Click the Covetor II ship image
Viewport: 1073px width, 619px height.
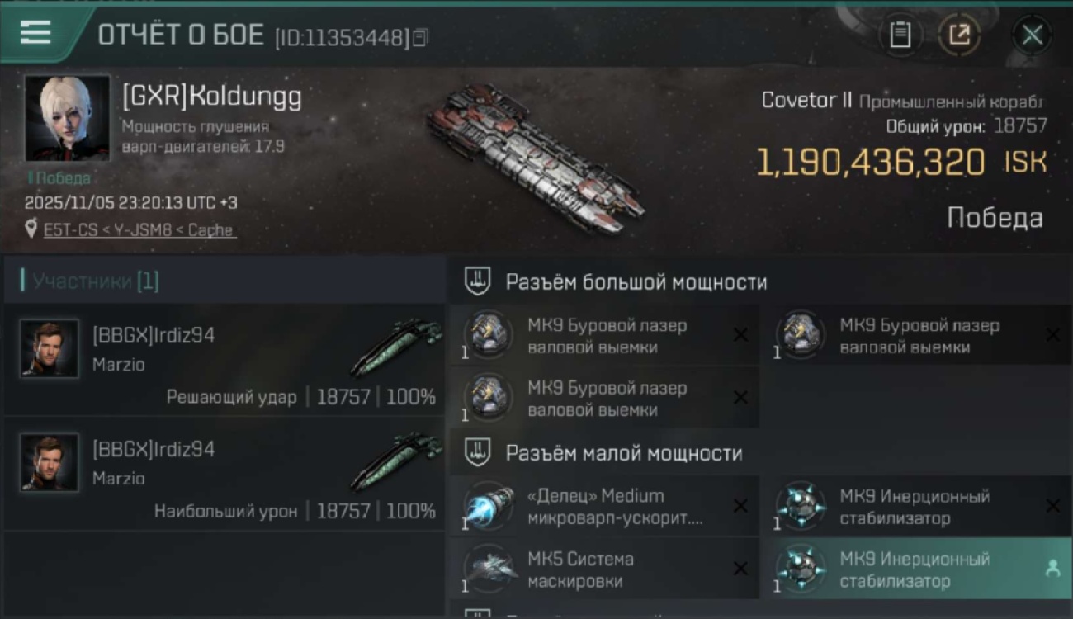point(535,158)
